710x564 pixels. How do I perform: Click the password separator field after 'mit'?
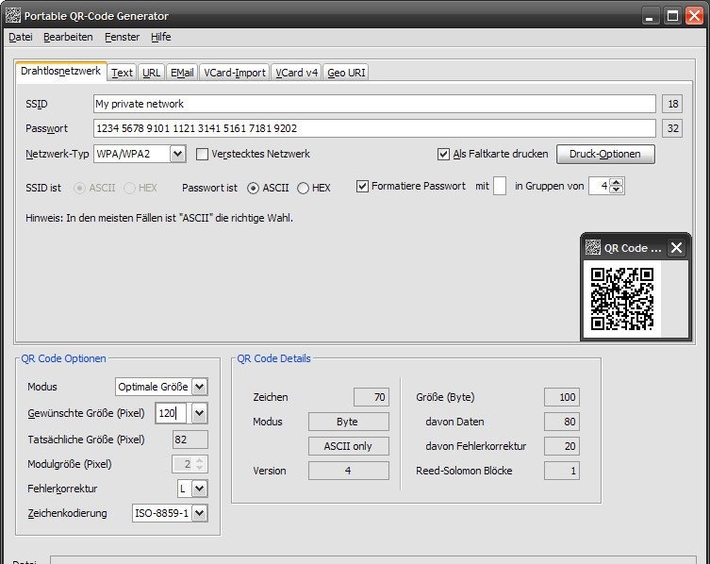coord(500,186)
